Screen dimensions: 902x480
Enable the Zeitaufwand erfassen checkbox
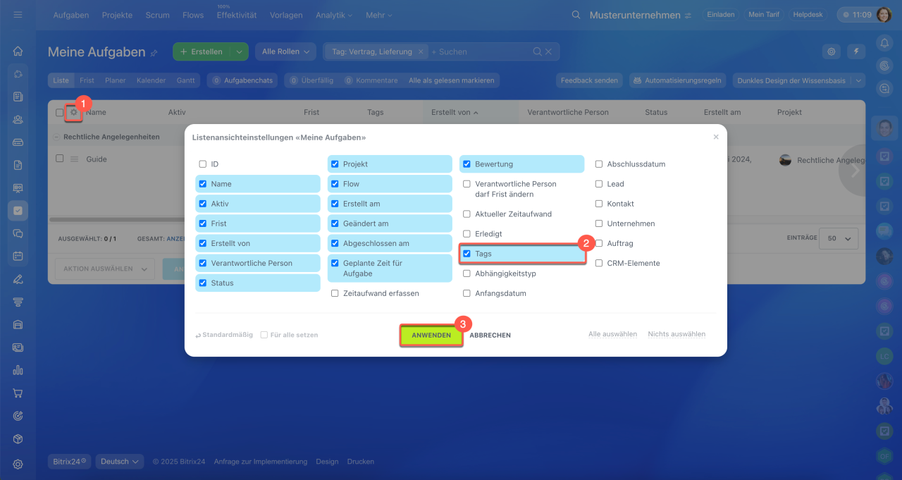pyautogui.click(x=335, y=293)
